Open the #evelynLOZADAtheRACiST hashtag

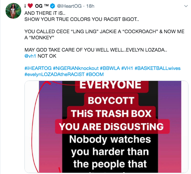54,74
